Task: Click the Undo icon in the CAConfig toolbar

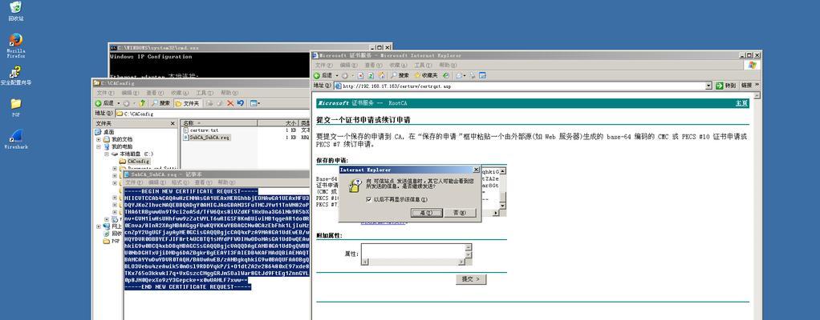Action: tap(241, 103)
